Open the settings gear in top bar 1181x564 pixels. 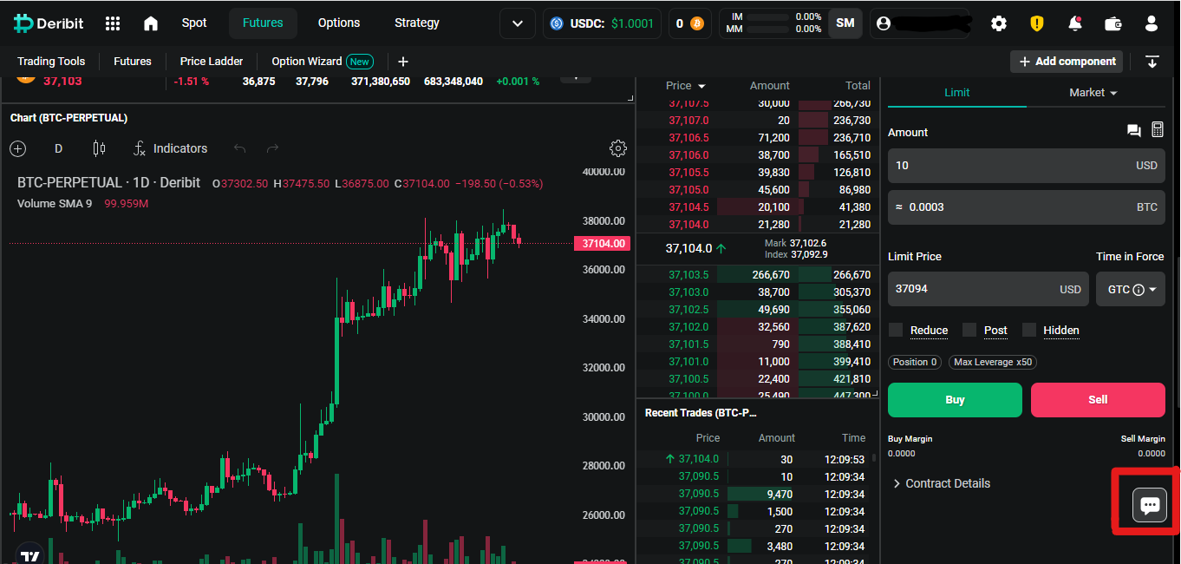click(x=999, y=23)
